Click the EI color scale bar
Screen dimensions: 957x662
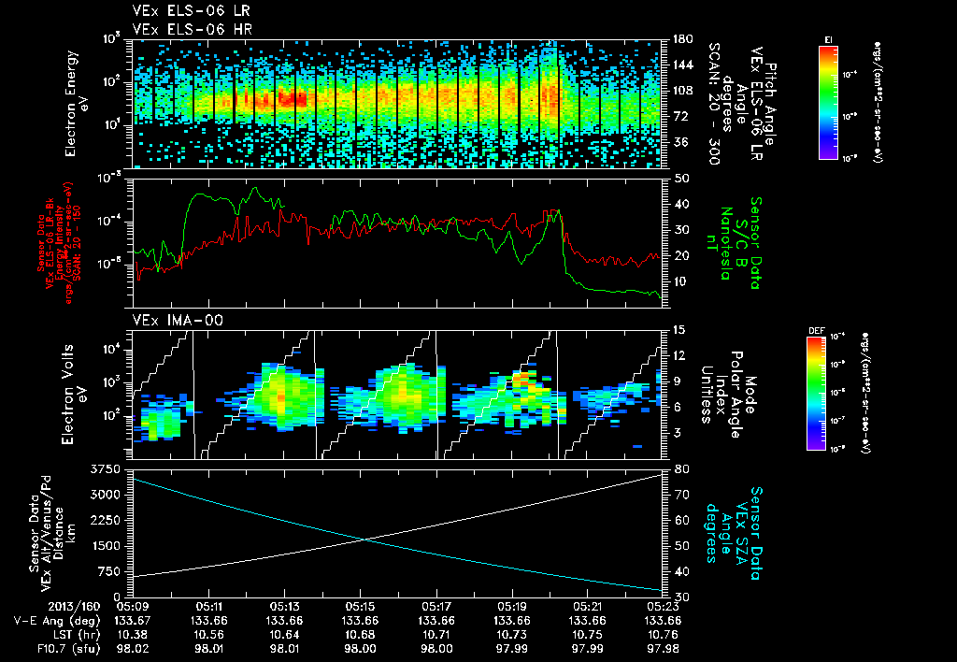(828, 102)
